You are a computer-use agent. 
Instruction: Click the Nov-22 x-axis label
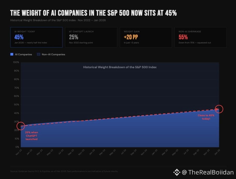[x=19, y=152]
